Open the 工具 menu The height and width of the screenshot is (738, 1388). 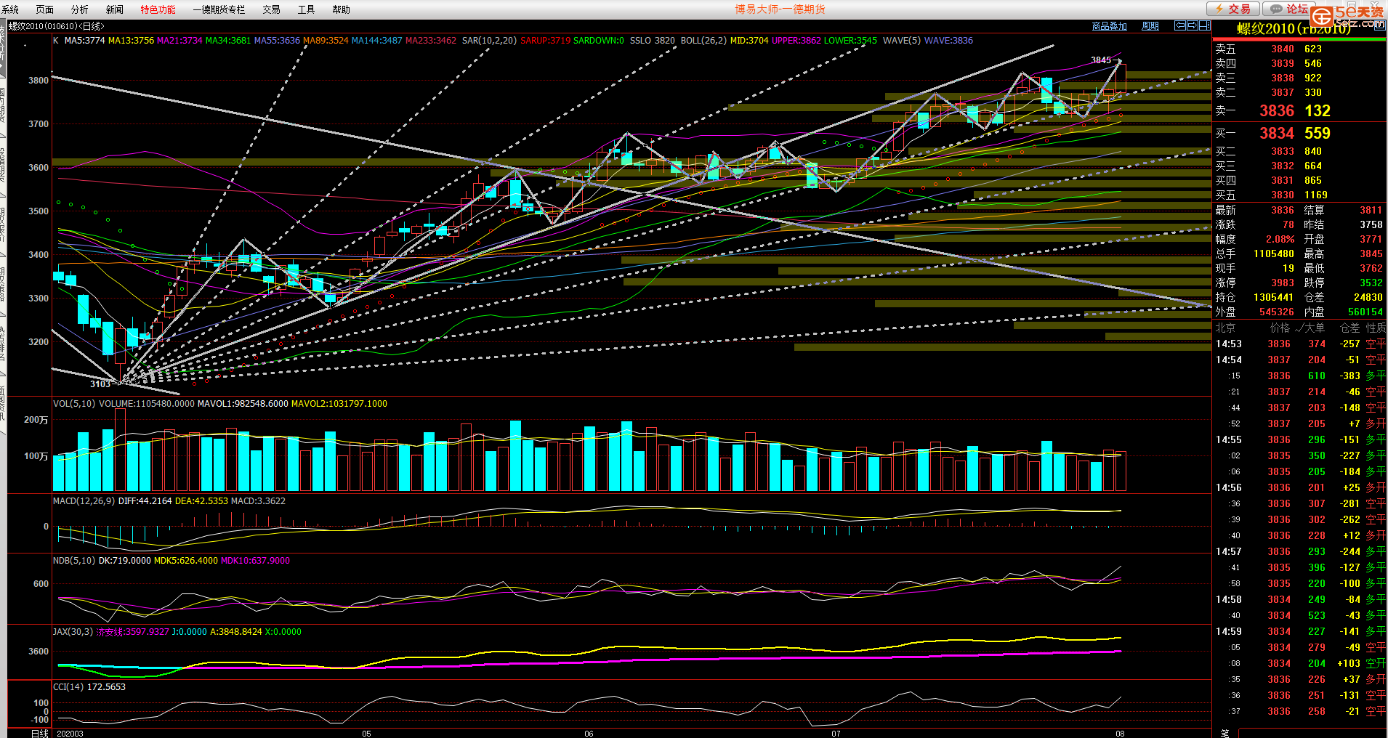point(306,9)
